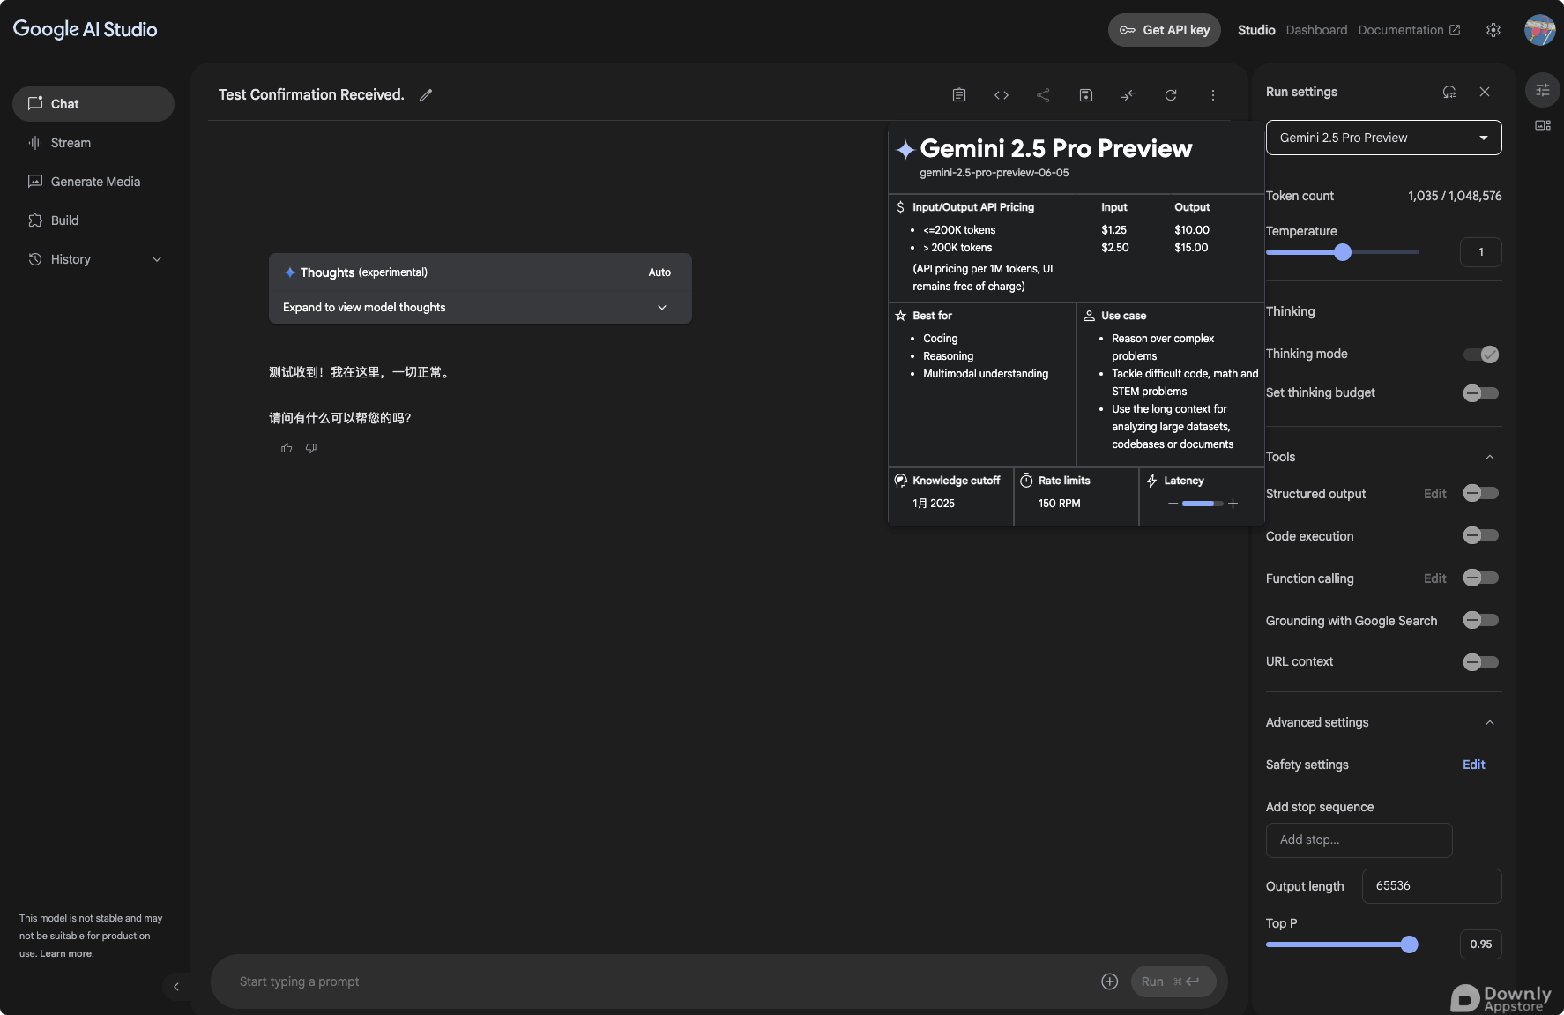Image resolution: width=1564 pixels, height=1015 pixels.
Task: Click the Temperature value box
Action: tap(1481, 252)
